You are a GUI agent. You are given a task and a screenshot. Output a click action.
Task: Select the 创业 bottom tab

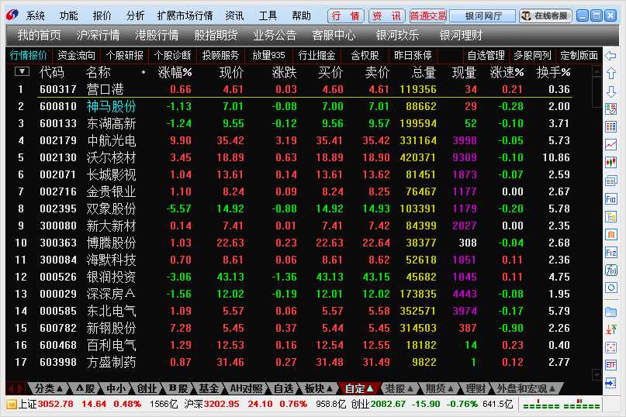147,388
